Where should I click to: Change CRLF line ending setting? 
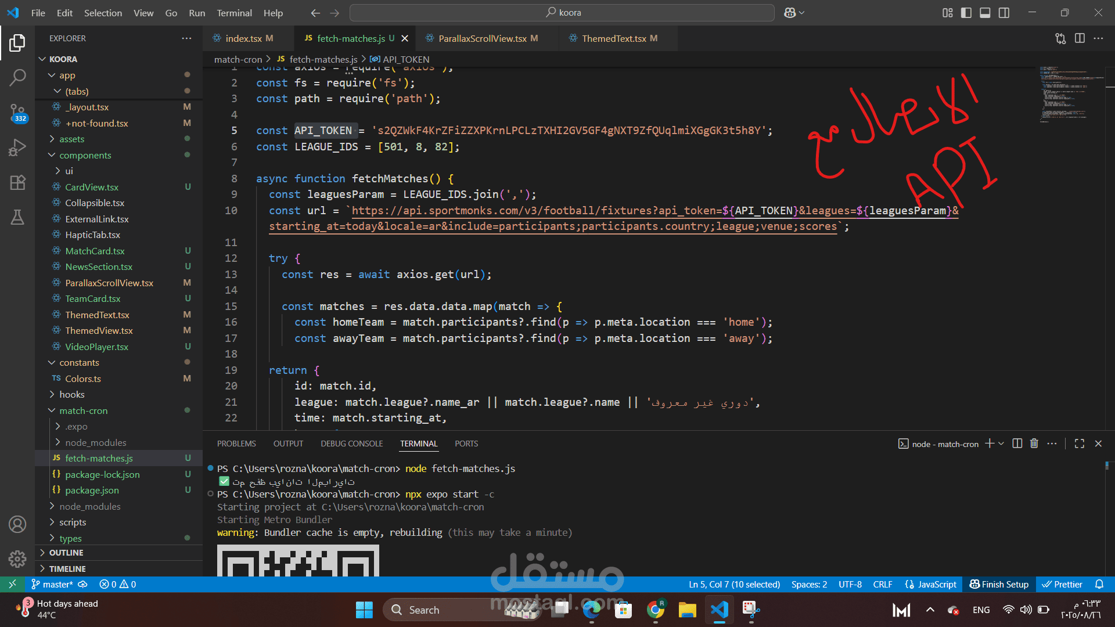tap(882, 585)
